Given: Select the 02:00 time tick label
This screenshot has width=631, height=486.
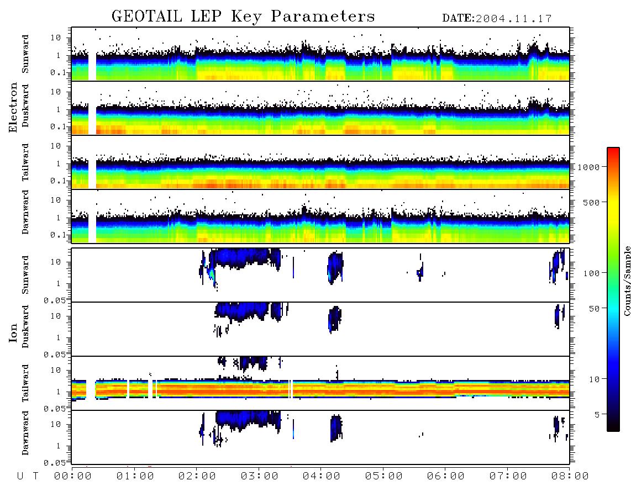Looking at the screenshot, I should 197,476.
